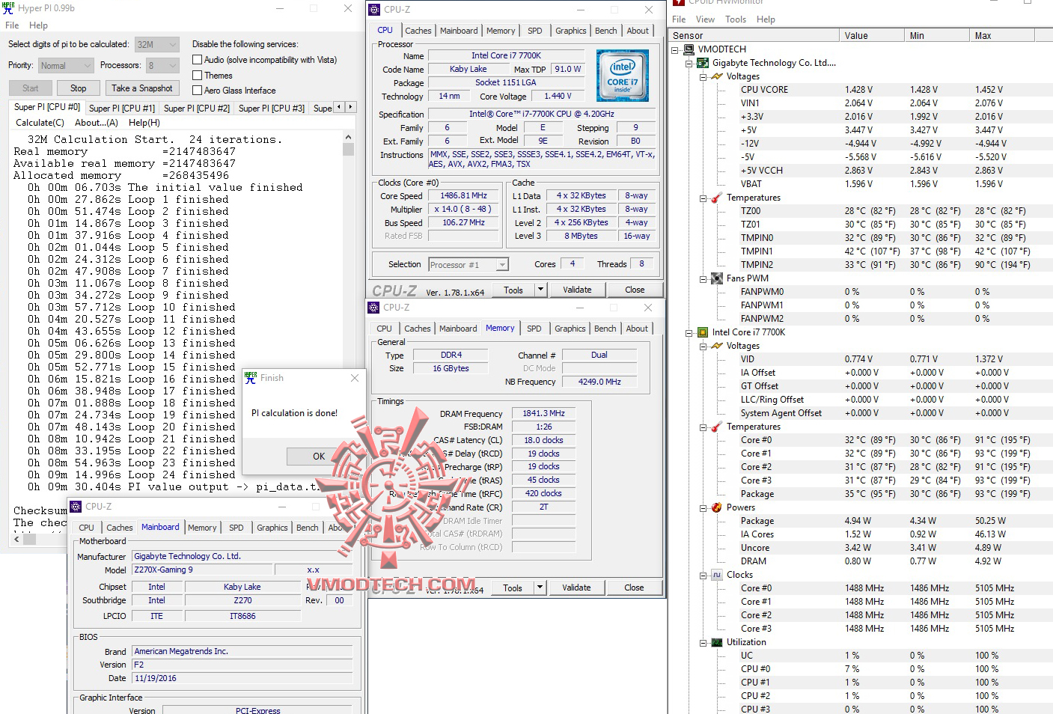
Task: Click the Intel Core i7 7700K chip icon
Action: (703, 332)
